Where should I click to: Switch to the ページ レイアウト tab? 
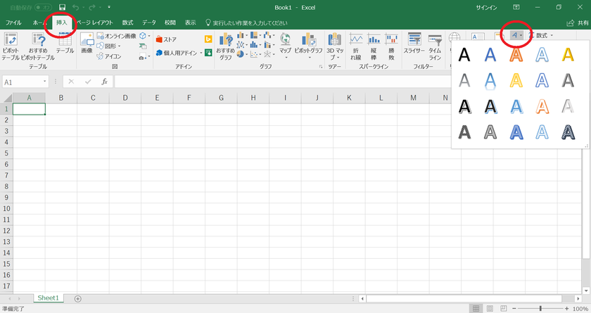coord(95,23)
